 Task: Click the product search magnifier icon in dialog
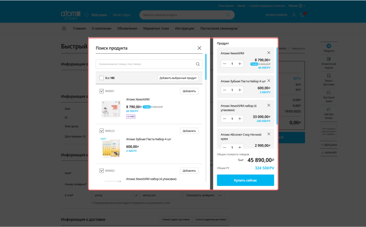tap(198, 64)
